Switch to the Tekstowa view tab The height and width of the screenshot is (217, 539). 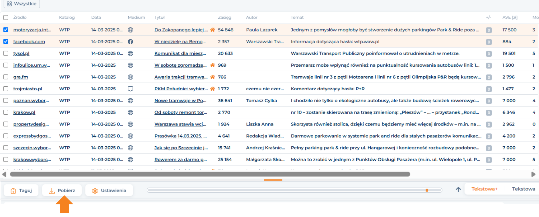point(524,189)
